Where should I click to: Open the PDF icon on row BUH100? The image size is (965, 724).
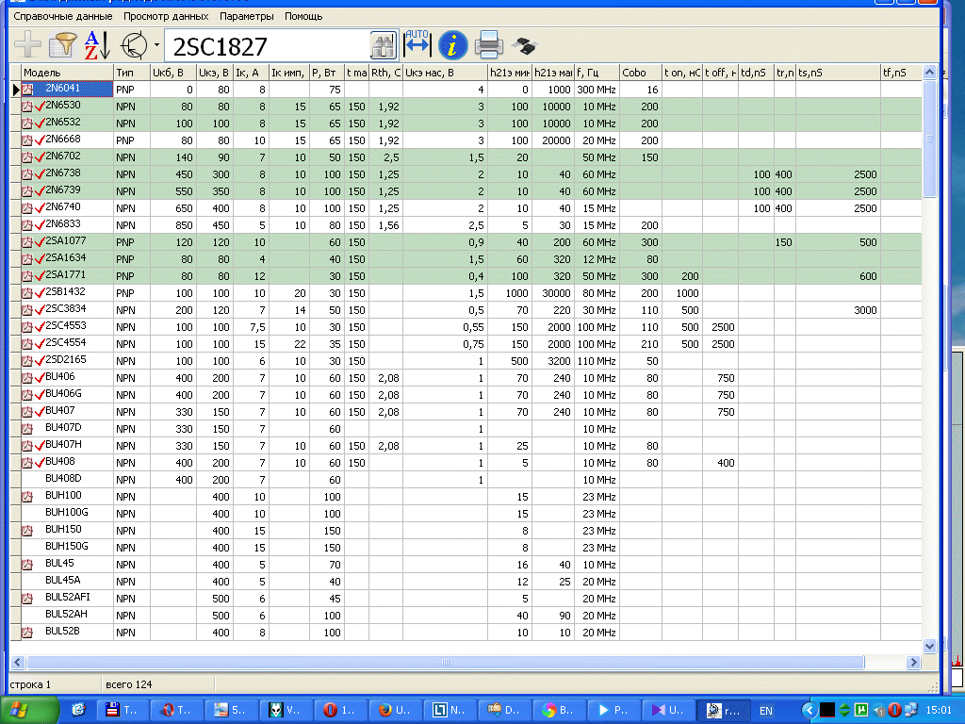click(27, 497)
